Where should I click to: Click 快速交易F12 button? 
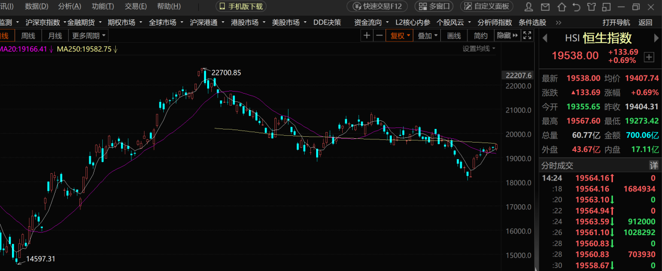378,6
